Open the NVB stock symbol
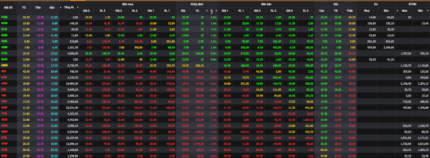430x158 pixels. point(4,23)
